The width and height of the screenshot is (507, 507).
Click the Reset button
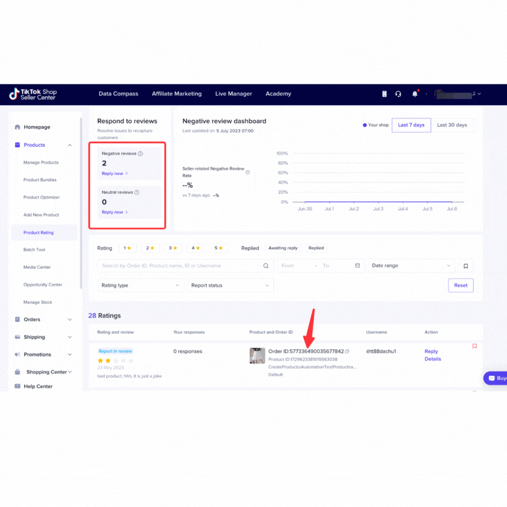[461, 285]
